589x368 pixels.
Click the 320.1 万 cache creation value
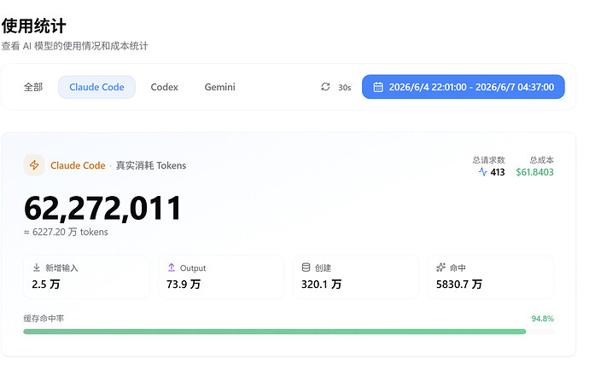[321, 285]
